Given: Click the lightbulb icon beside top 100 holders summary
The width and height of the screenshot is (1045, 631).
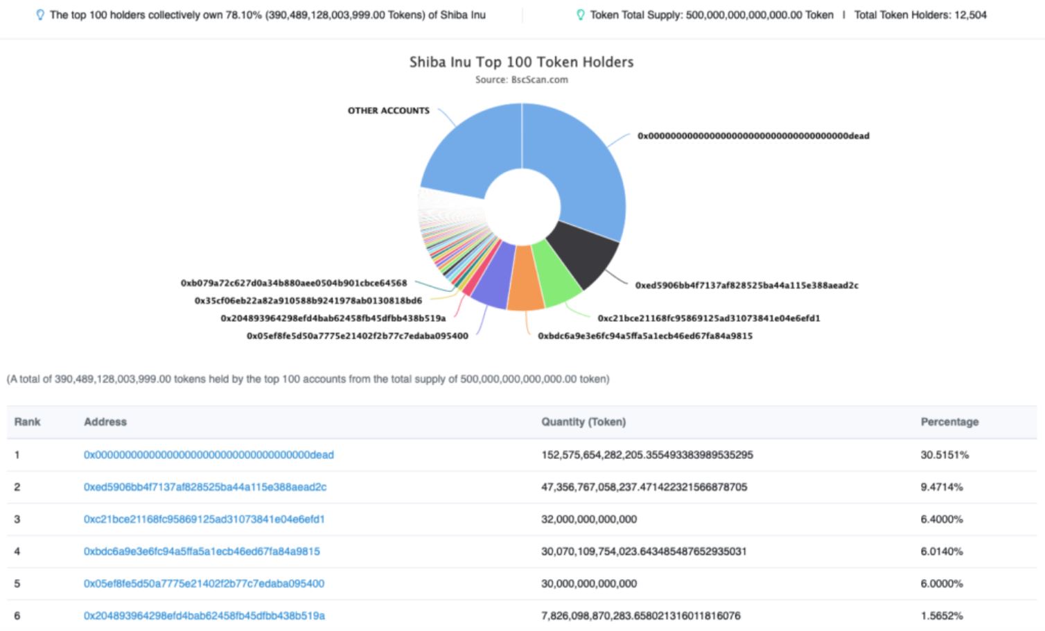Looking at the screenshot, I should pyautogui.click(x=40, y=15).
